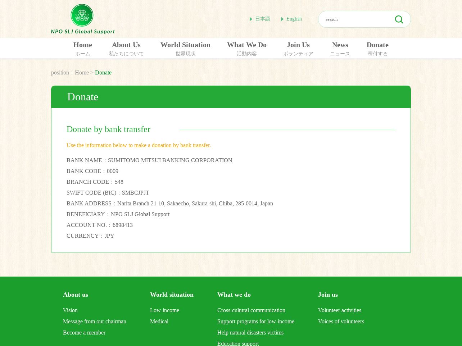Select the BENEFICIARY line

(x=118, y=214)
